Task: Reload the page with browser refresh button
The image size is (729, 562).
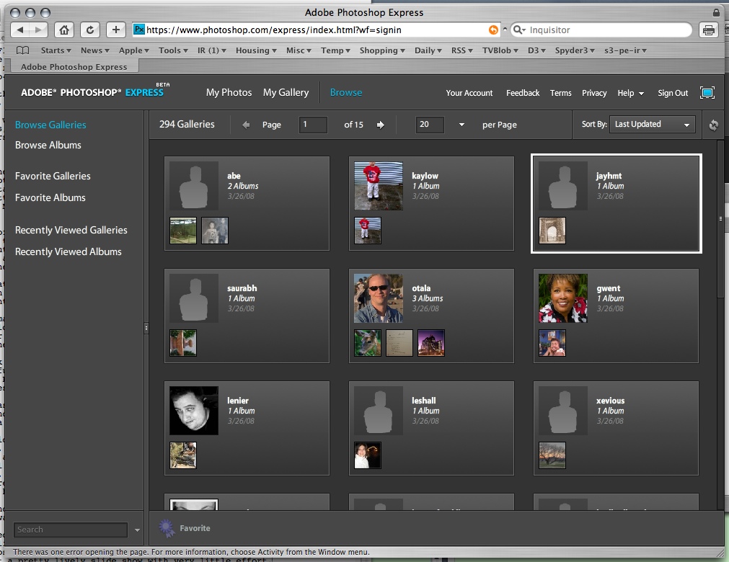Action: pos(89,30)
